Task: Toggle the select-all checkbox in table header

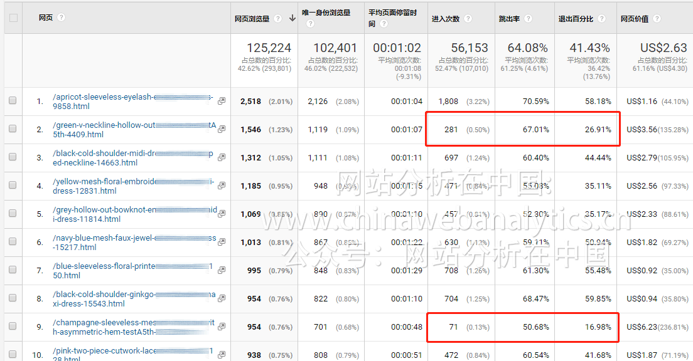Action: click(x=13, y=18)
